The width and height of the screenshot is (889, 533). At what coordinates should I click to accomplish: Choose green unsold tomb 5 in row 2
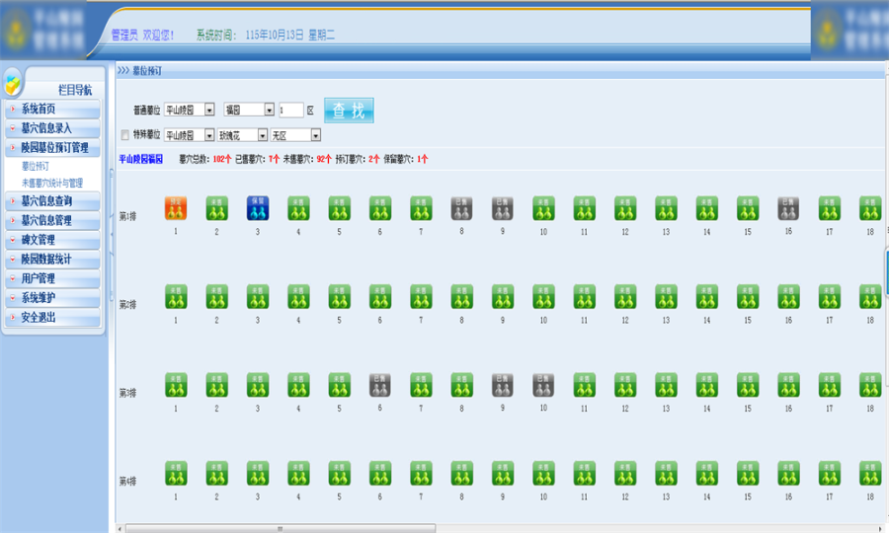click(x=339, y=297)
